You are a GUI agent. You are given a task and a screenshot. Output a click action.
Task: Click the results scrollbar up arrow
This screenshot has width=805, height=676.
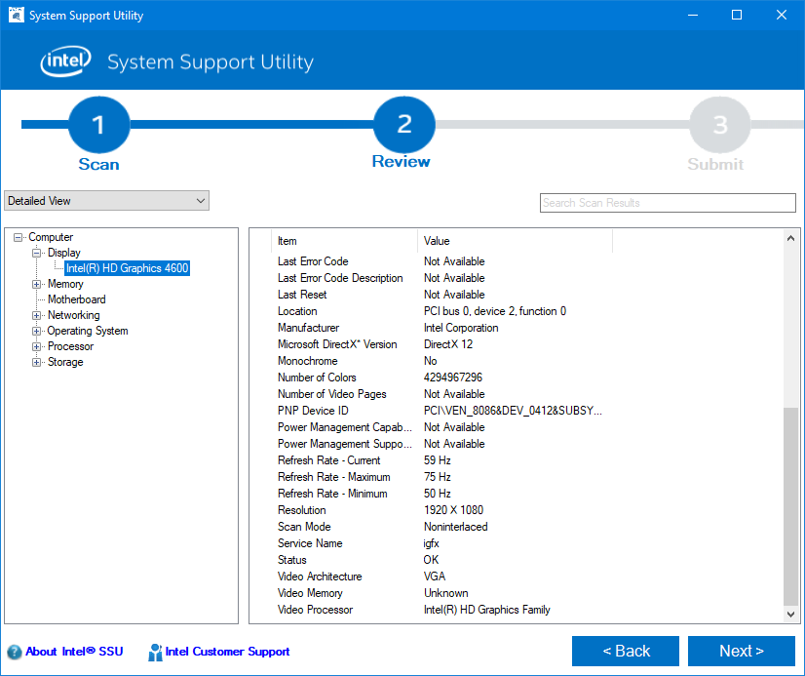point(790,238)
